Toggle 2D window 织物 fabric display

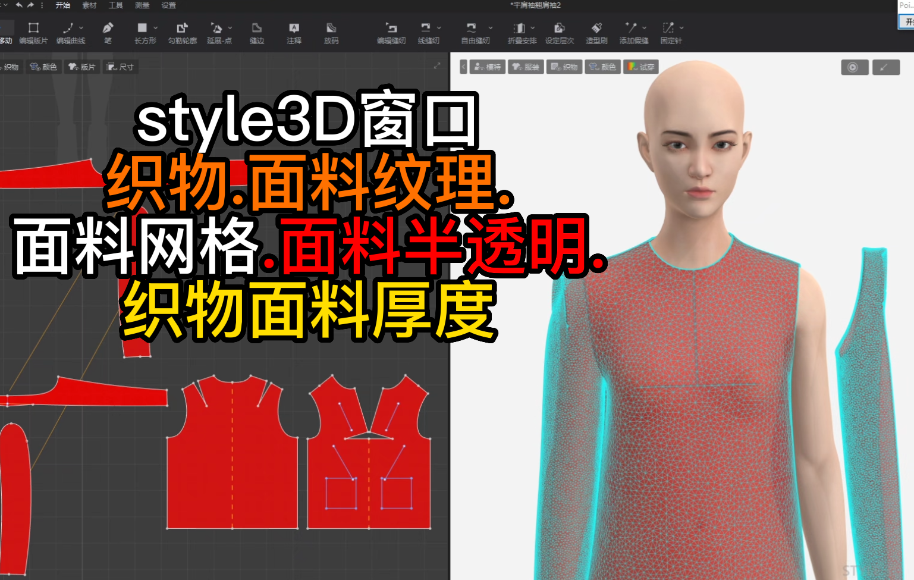(x=10, y=67)
